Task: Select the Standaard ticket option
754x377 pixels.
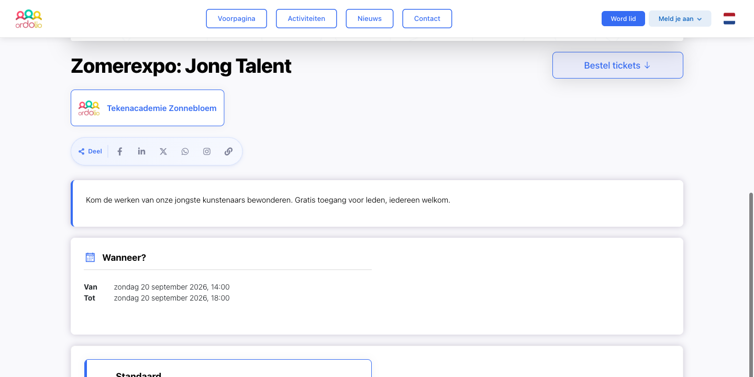Action: 228,369
